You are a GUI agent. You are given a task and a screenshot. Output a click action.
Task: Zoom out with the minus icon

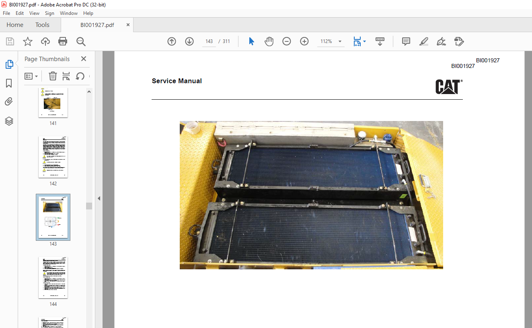point(287,41)
